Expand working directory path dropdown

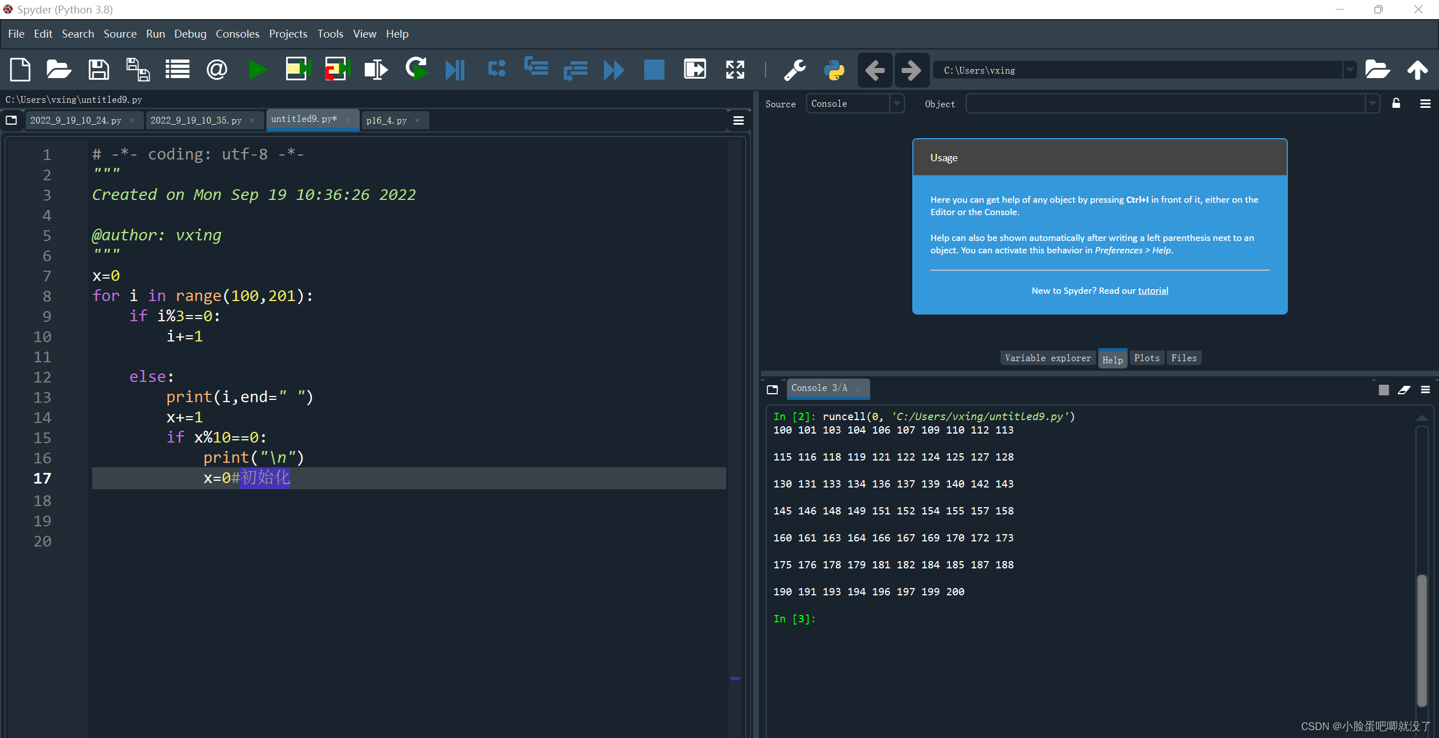tap(1350, 70)
